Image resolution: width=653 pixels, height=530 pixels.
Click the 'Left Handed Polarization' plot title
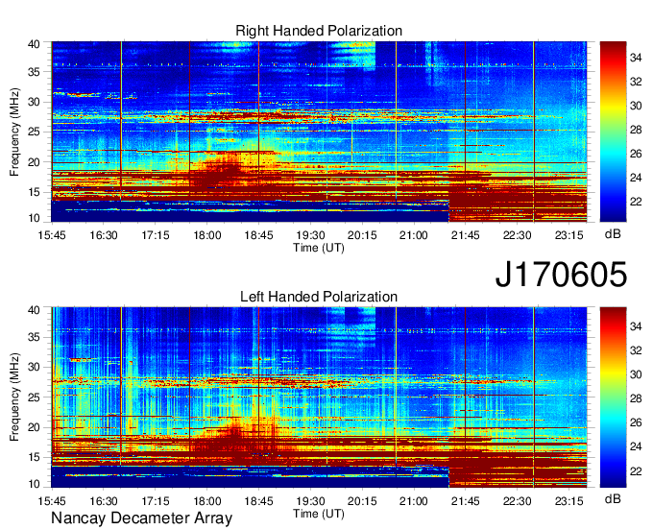coord(319,297)
